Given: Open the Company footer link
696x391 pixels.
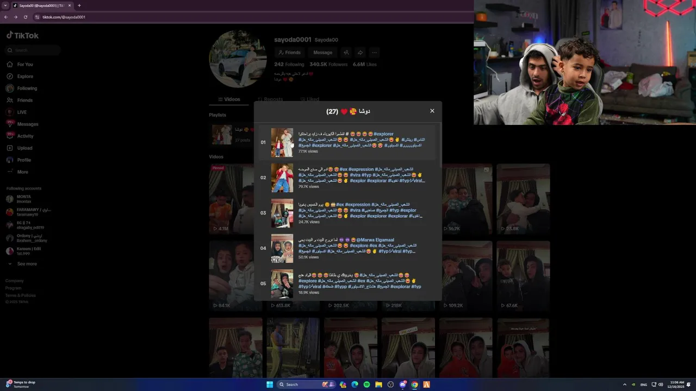Looking at the screenshot, I should (15, 281).
